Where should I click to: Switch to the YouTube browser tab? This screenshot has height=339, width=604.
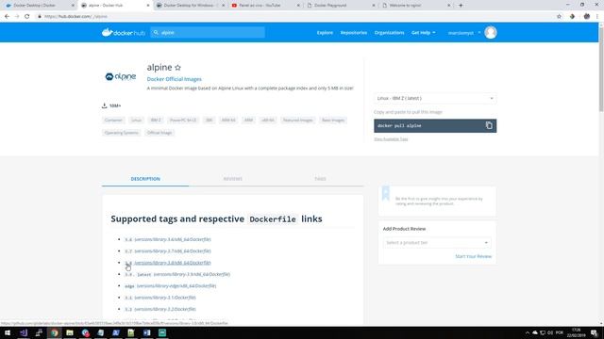coord(265,6)
